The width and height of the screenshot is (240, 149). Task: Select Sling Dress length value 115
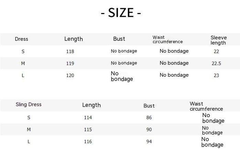pyautogui.click(x=88, y=129)
